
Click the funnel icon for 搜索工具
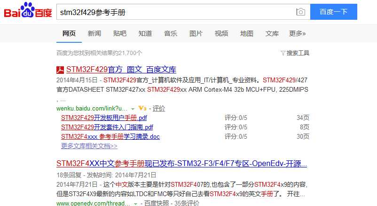283,53
